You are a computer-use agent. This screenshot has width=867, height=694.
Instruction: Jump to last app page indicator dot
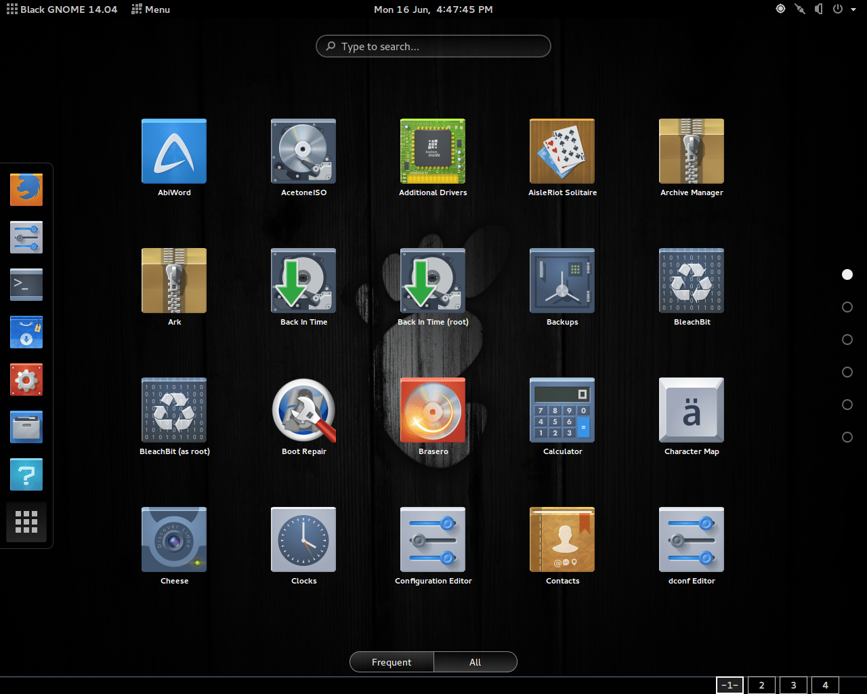[847, 437]
